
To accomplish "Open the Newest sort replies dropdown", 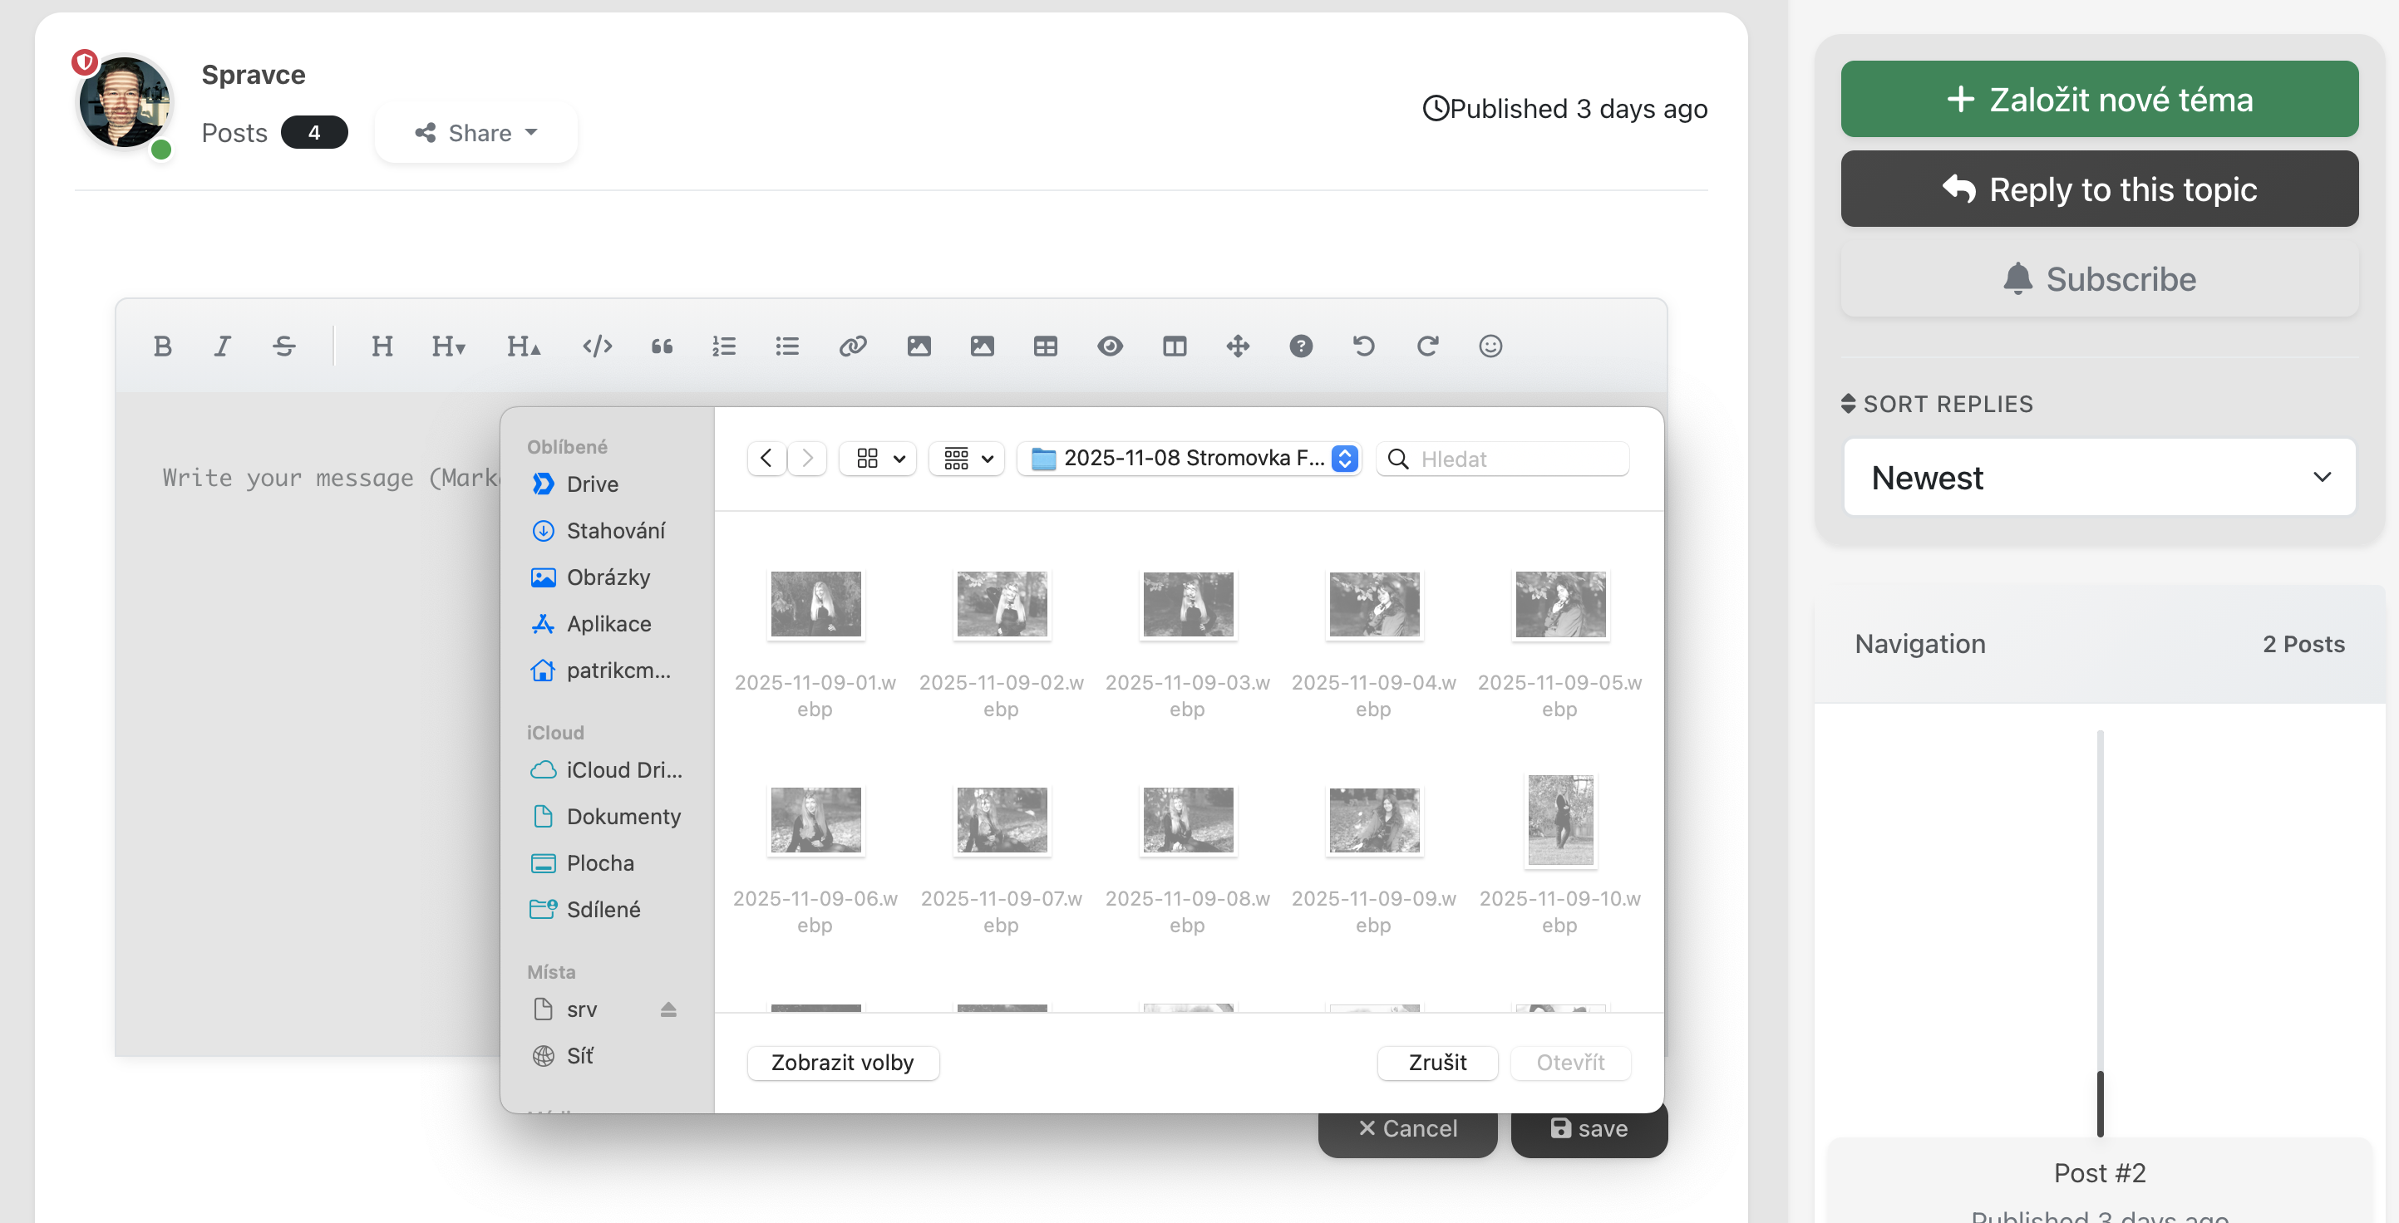I will 2099,478.
